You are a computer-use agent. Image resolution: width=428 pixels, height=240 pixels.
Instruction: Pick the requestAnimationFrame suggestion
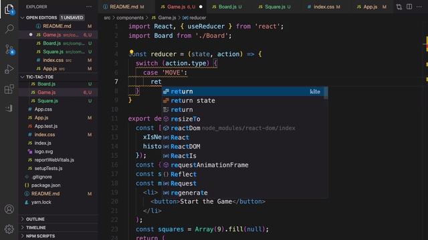click(243, 165)
